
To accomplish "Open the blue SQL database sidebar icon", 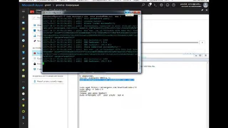I will [23, 52].
